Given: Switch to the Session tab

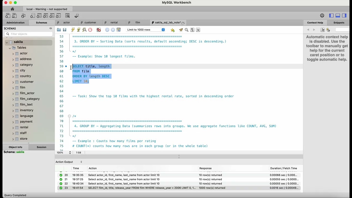Looking at the screenshot, I should click(x=42, y=147).
